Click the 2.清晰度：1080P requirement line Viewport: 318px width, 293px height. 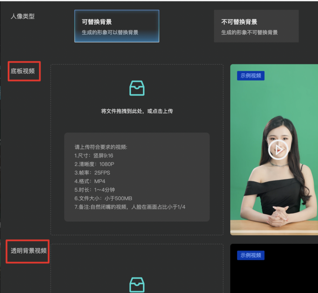(x=94, y=164)
